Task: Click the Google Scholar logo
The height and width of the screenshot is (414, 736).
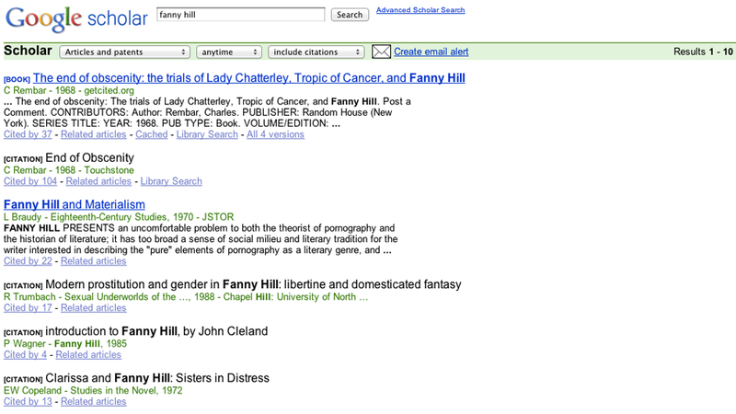Action: (x=76, y=19)
